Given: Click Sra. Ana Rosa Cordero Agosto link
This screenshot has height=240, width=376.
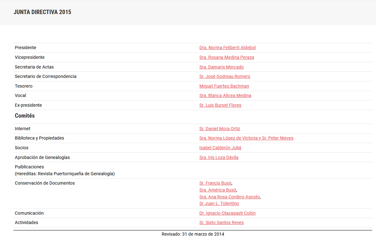Looking at the screenshot, I should point(229,197).
